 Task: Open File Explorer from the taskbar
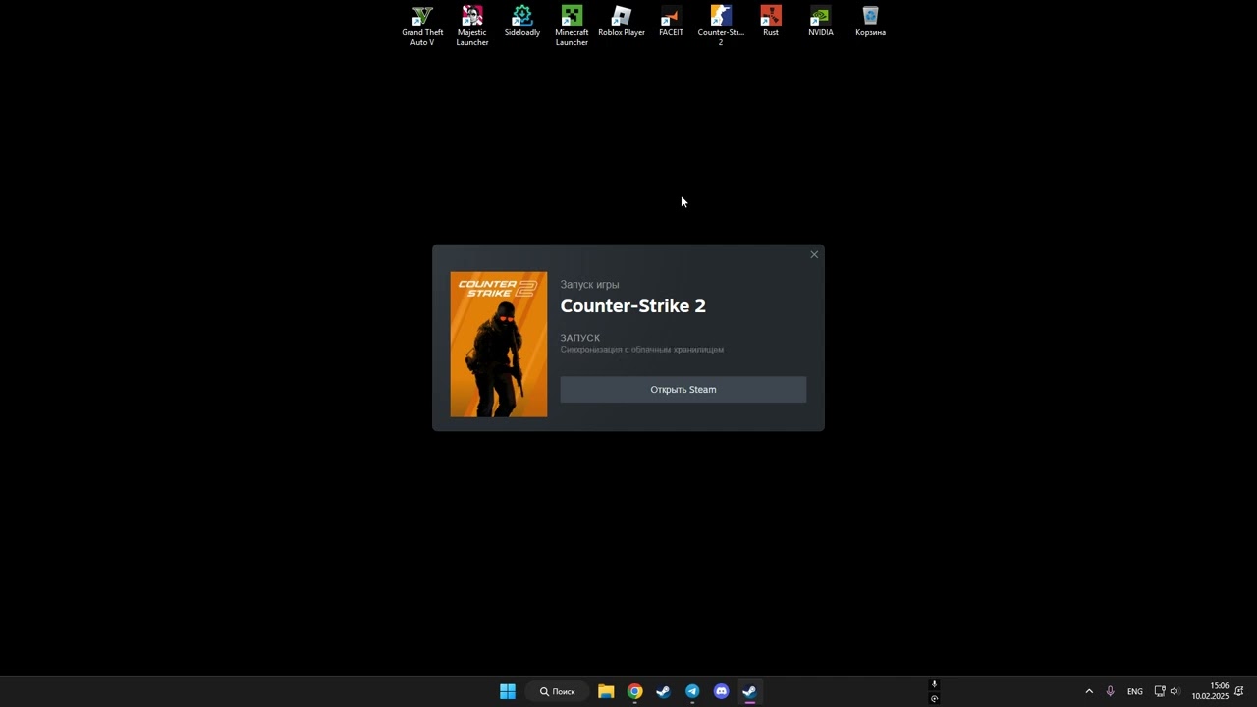tap(606, 692)
